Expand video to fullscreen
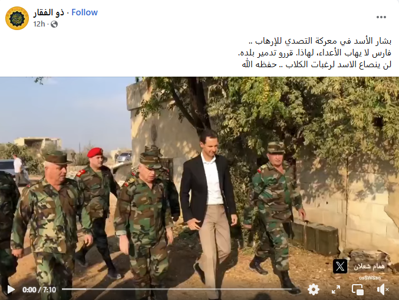 (x=336, y=289)
